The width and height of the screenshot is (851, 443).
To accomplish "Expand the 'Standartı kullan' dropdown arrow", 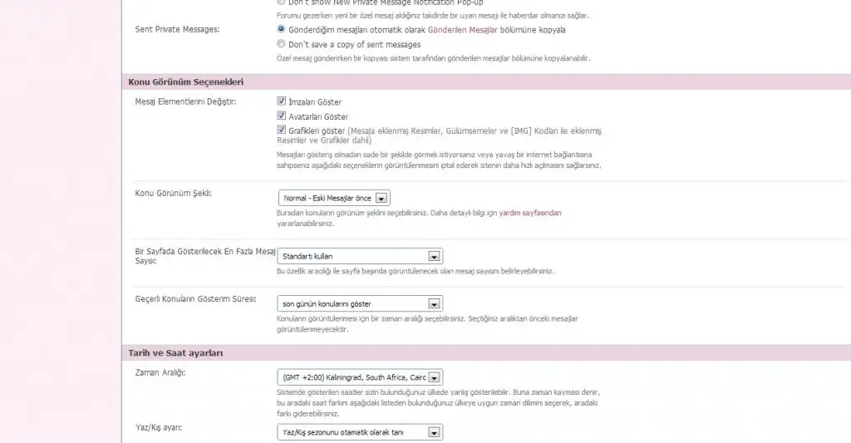I will pyautogui.click(x=433, y=256).
